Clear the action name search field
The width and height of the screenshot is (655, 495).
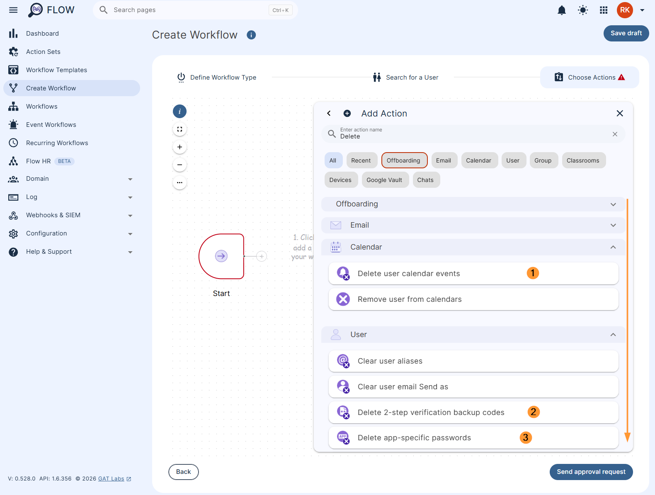click(615, 134)
